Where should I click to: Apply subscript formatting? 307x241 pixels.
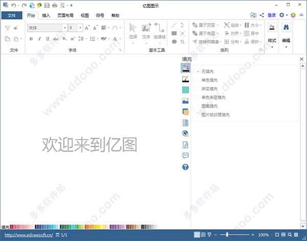[64, 39]
